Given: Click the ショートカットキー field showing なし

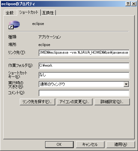Looking at the screenshot, I should coord(84,75).
